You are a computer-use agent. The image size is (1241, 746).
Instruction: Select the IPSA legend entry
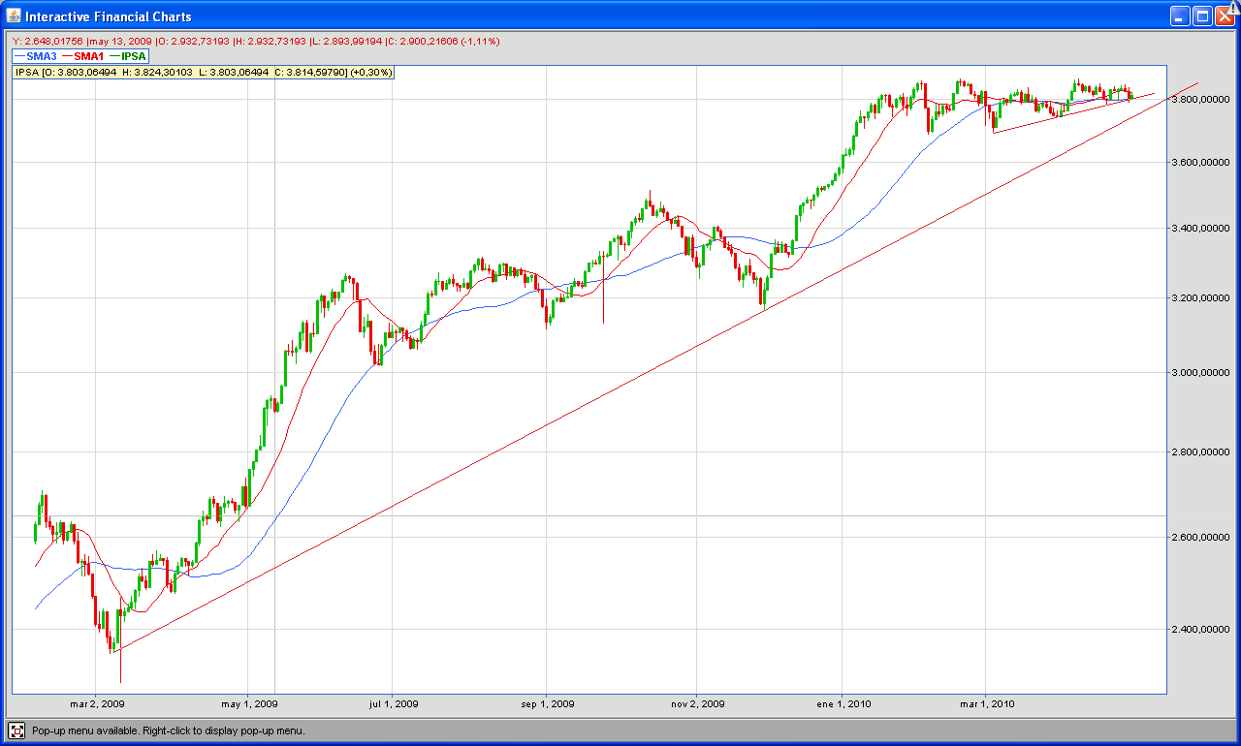pyautogui.click(x=127, y=56)
